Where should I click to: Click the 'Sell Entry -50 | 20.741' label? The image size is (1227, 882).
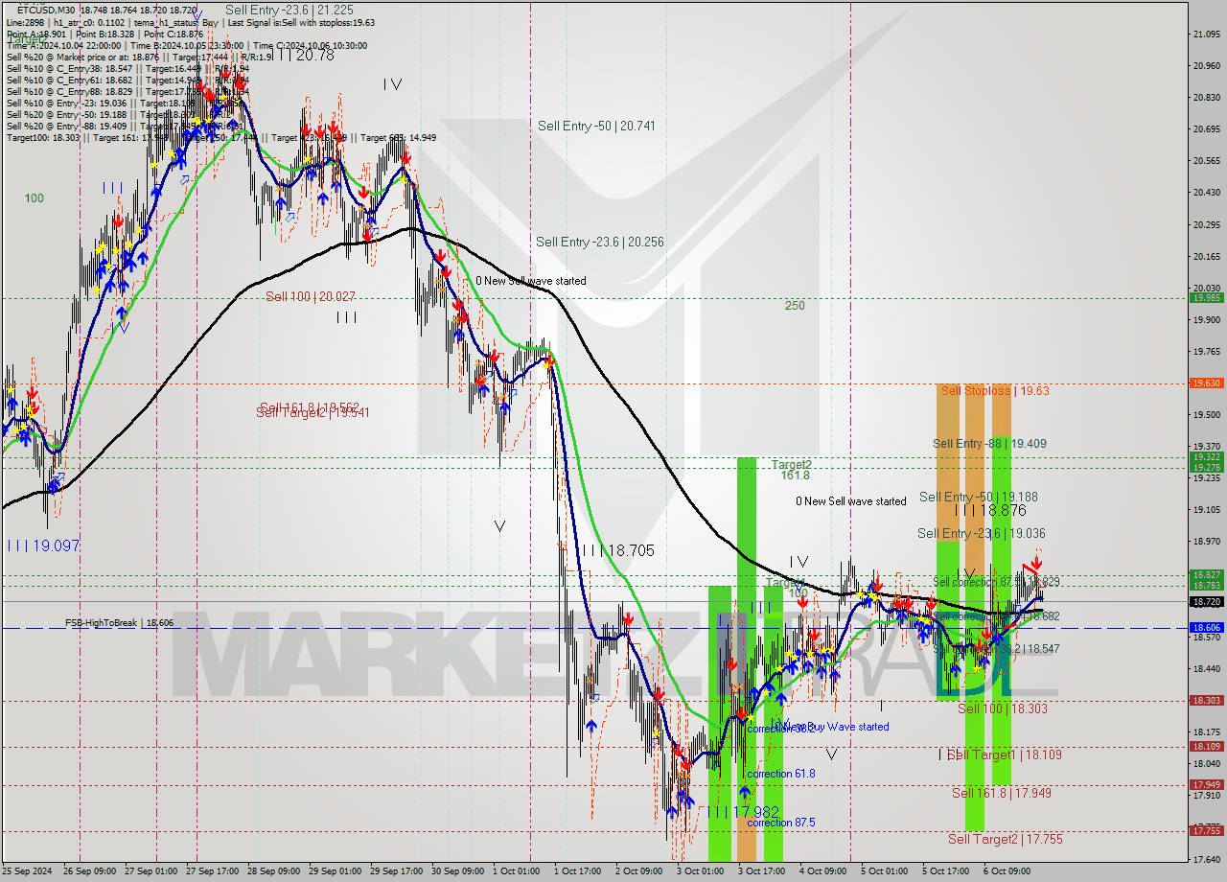coord(596,126)
